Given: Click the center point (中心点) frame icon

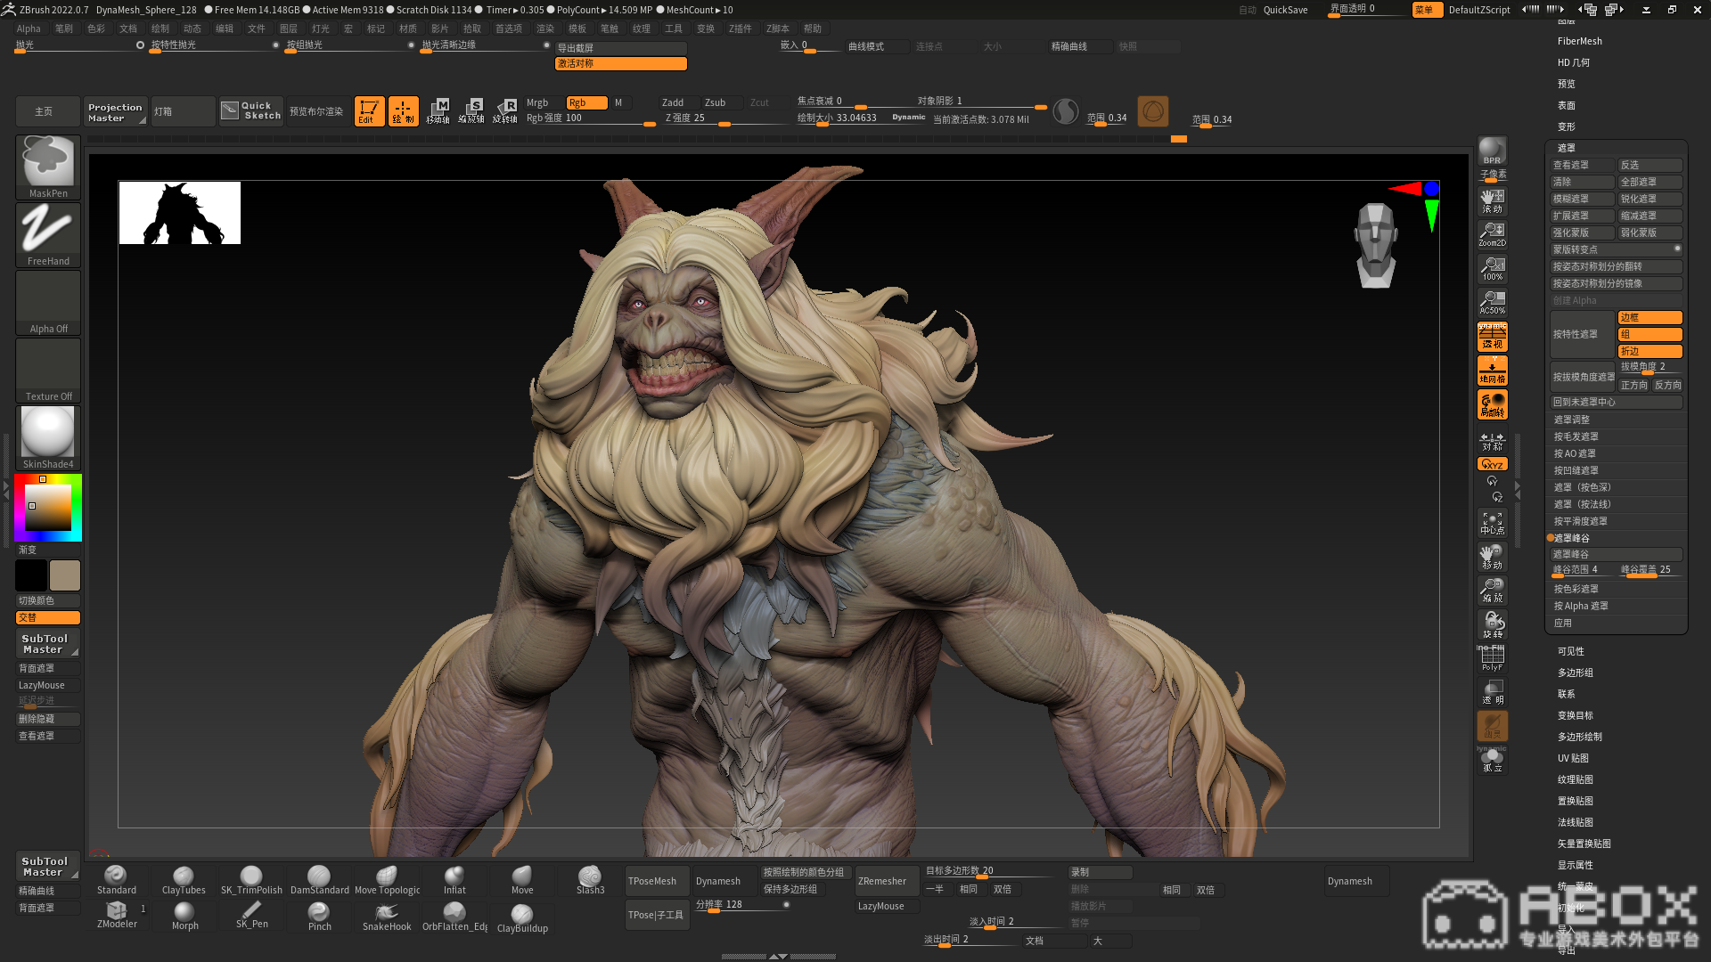Looking at the screenshot, I should 1492,523.
